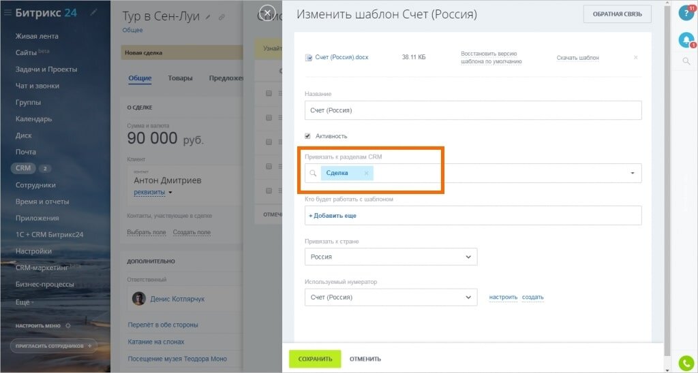Image resolution: width=698 pixels, height=373 pixels.
Task: Open the notifications bell icon
Action: 686,40
